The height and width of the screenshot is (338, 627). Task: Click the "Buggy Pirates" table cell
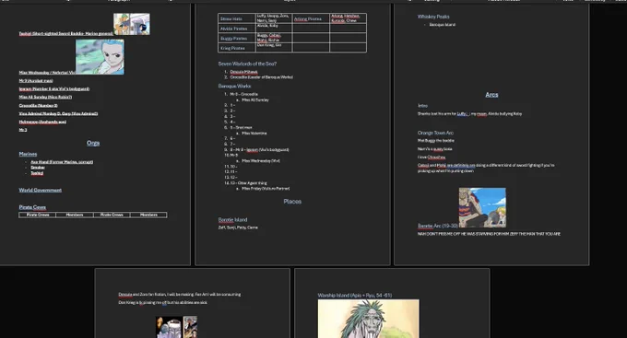pyautogui.click(x=237, y=39)
